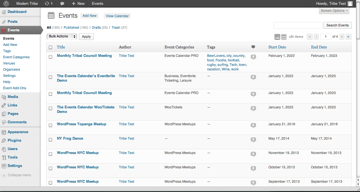
Task: Open the BeerLovers tag link
Action: tap(216, 56)
